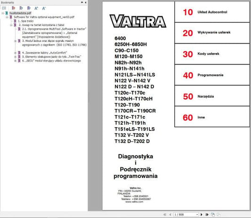Collapse bookmark 2. Uwagi na temat korzystania
Screen dimensions: 251x218
11,25
